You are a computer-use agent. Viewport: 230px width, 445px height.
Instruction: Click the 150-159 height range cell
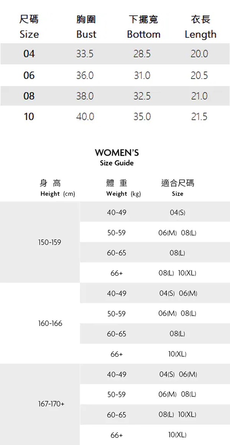(x=49, y=242)
